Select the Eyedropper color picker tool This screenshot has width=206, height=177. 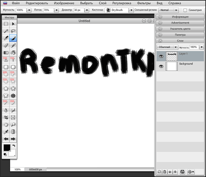pyautogui.click(x=6, y=132)
